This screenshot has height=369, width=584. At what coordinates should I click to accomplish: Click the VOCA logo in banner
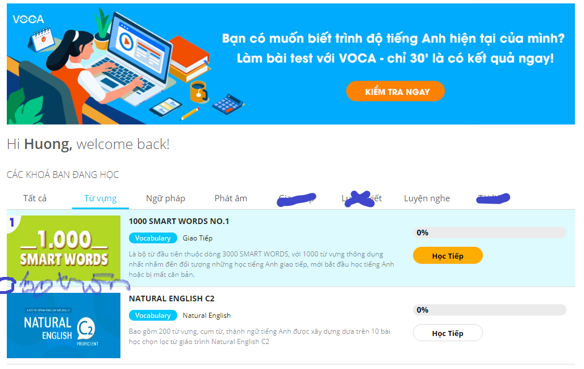point(28,19)
